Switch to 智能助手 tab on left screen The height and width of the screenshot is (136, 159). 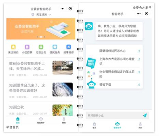tap(41, 120)
